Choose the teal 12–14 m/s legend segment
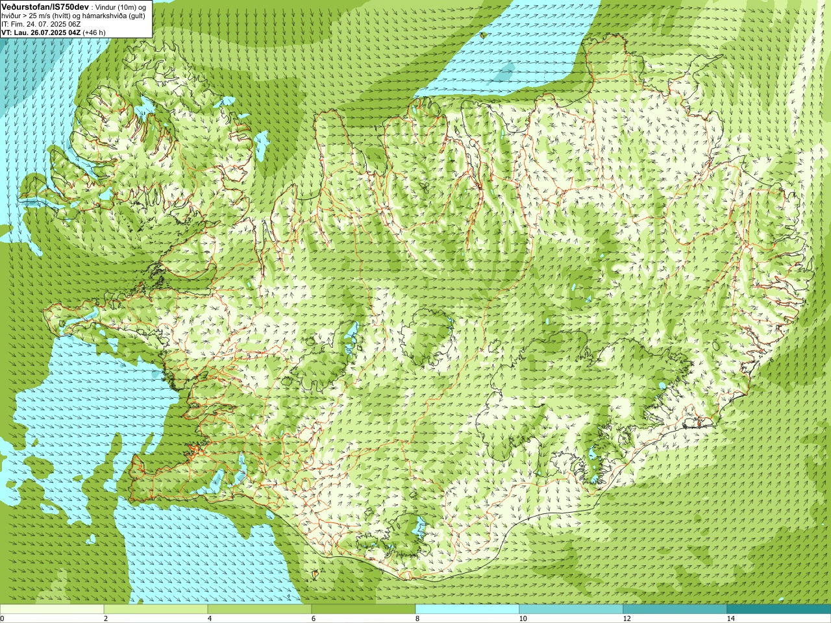Screen dimensions: 831x623 click(x=675, y=609)
